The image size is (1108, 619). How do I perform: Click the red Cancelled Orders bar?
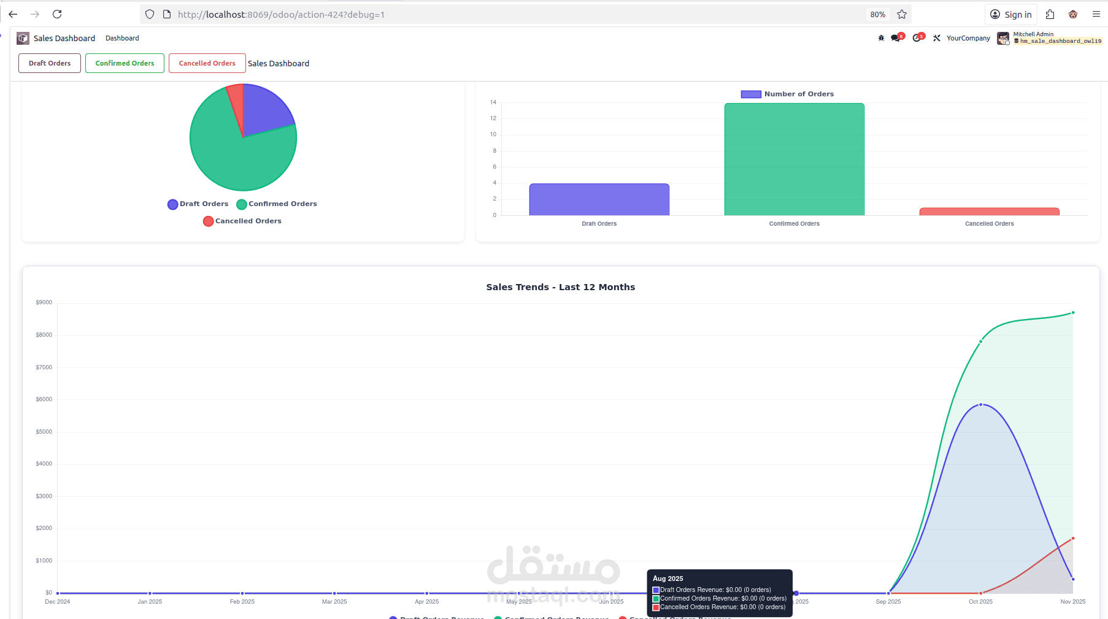pyautogui.click(x=990, y=212)
